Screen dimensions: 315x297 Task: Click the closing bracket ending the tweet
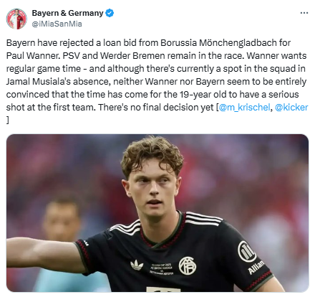(8, 121)
